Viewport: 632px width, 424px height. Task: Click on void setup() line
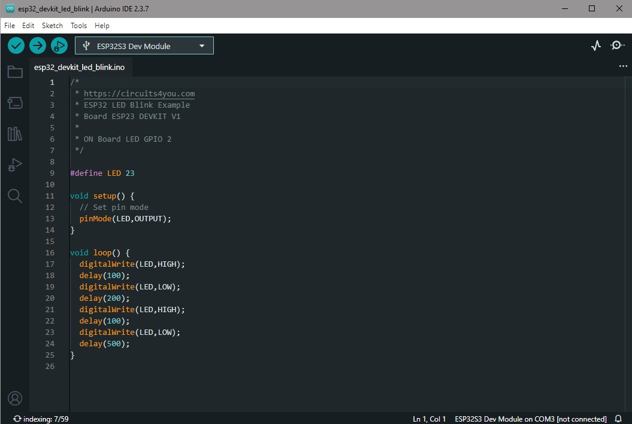click(x=102, y=196)
